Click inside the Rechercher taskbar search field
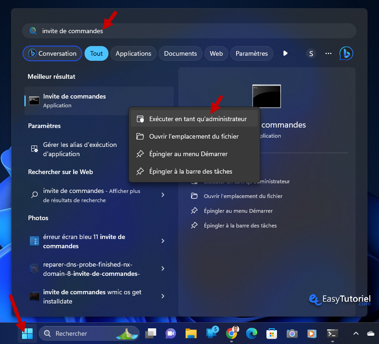The height and width of the screenshot is (344, 379). point(83,333)
